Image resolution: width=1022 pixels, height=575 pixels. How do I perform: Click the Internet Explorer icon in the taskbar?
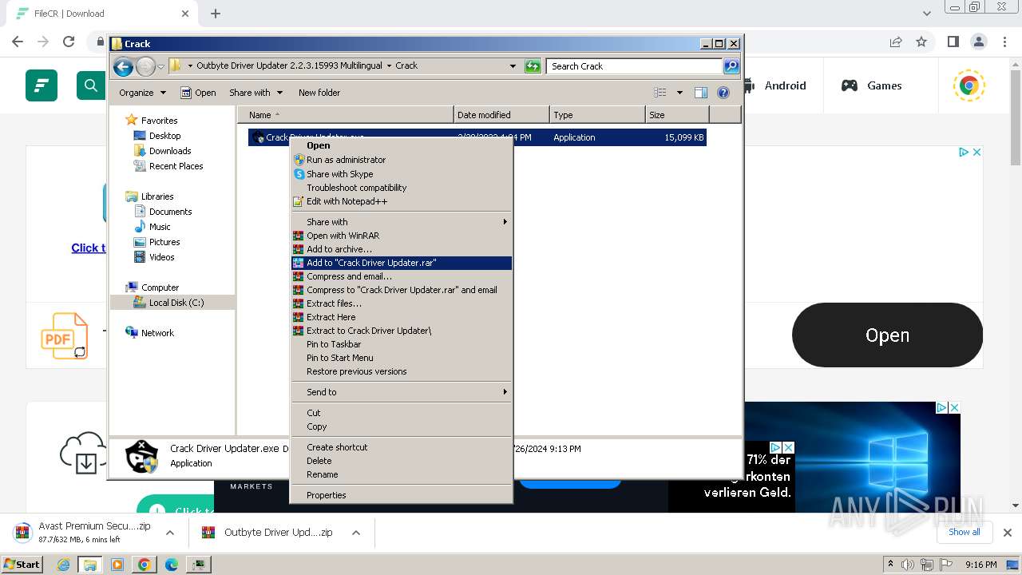pyautogui.click(x=64, y=565)
